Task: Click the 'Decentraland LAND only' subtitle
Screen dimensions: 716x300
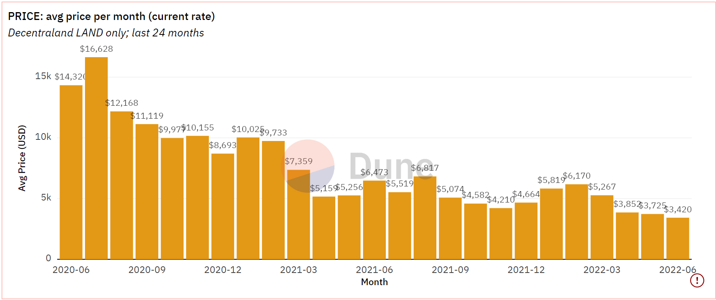Action: [x=106, y=33]
